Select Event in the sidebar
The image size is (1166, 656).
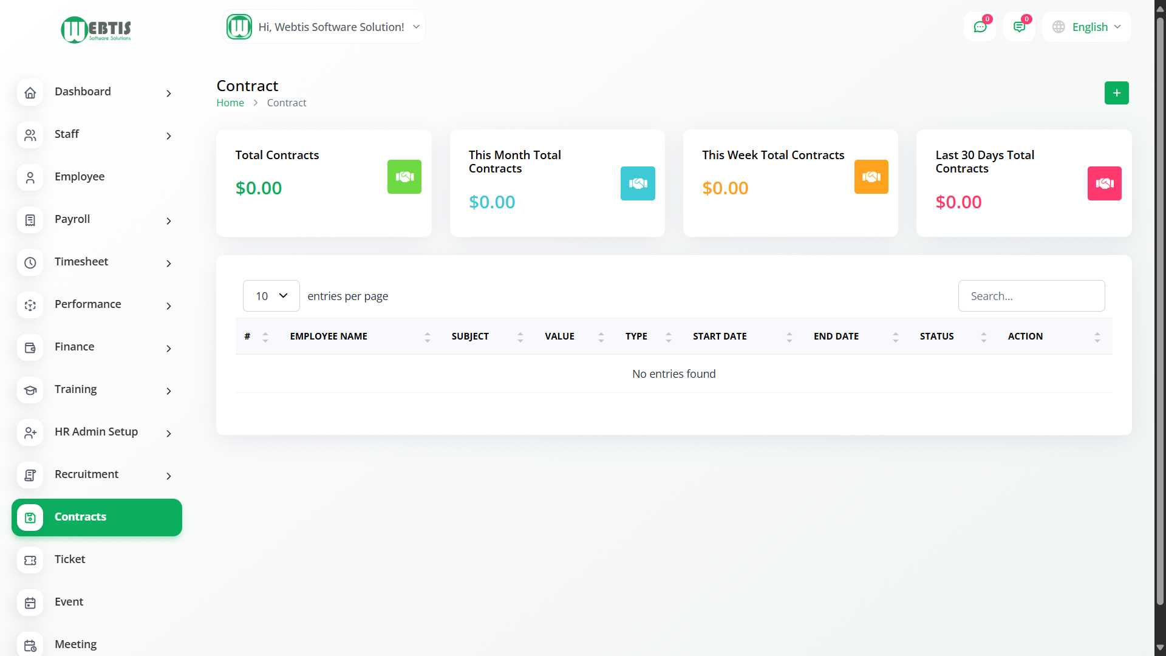click(69, 602)
